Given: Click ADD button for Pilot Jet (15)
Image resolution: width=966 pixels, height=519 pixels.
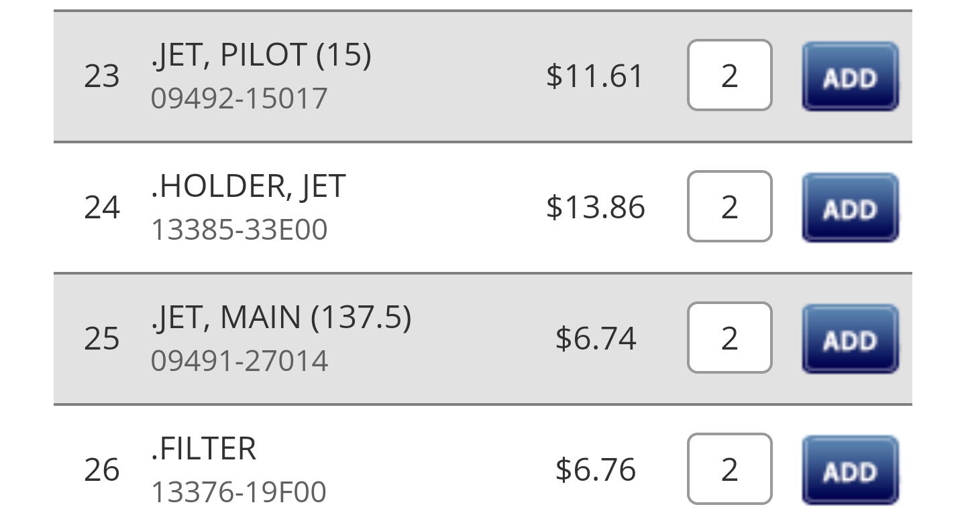Looking at the screenshot, I should (x=850, y=76).
